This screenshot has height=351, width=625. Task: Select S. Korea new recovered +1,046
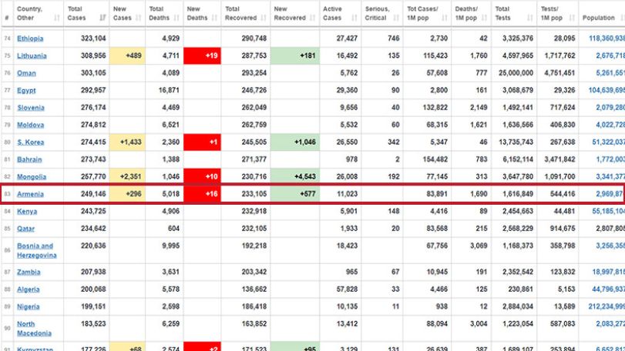pos(295,142)
